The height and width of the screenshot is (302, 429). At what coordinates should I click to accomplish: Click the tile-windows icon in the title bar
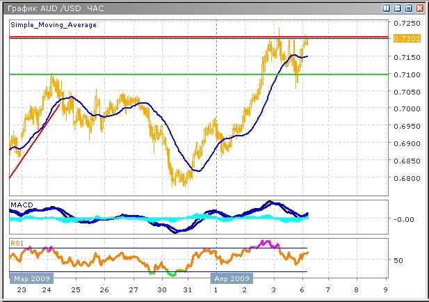tap(387, 8)
